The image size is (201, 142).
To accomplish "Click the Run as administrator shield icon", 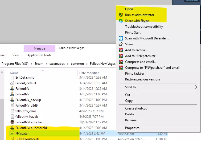I will click(x=121, y=15).
